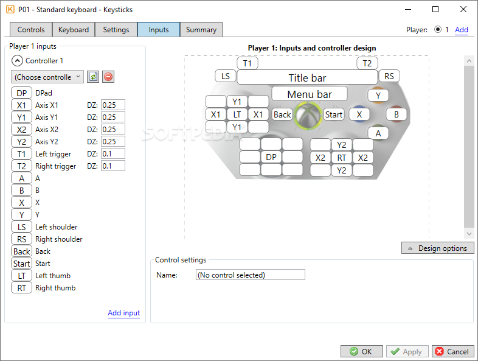
Task: Click RS control on the controller design
Action: coord(389,76)
